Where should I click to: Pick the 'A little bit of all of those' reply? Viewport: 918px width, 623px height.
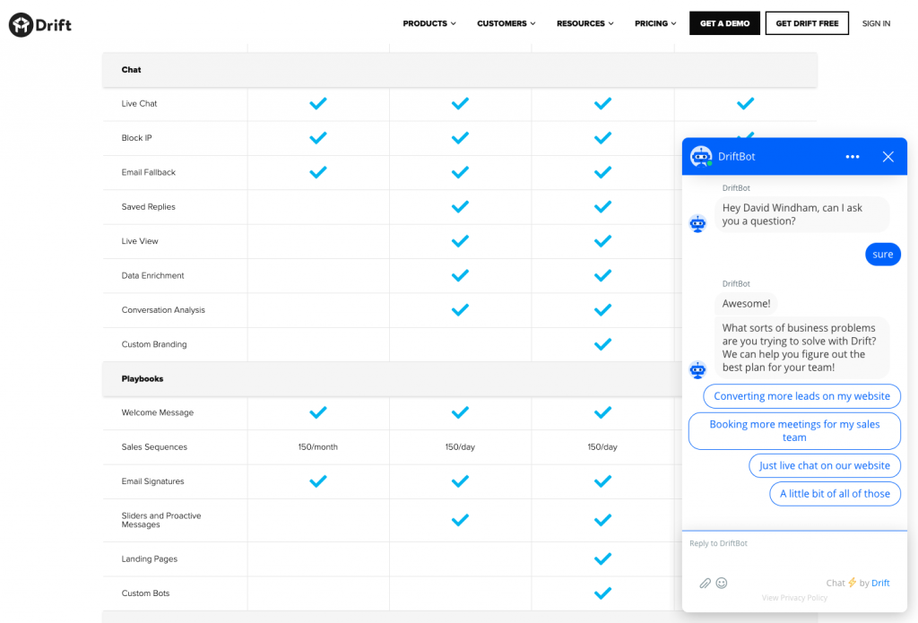click(835, 494)
